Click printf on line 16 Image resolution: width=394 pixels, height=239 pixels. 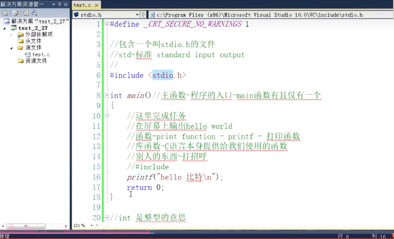pos(139,177)
